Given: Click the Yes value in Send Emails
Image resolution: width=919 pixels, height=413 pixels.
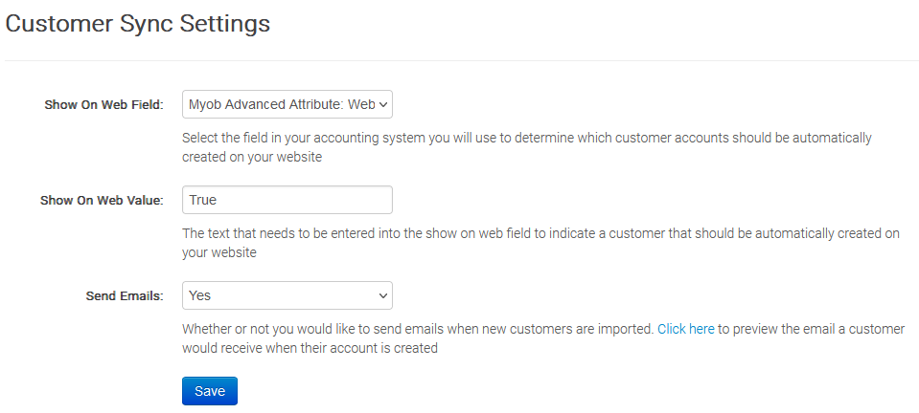Looking at the screenshot, I should coord(200,295).
